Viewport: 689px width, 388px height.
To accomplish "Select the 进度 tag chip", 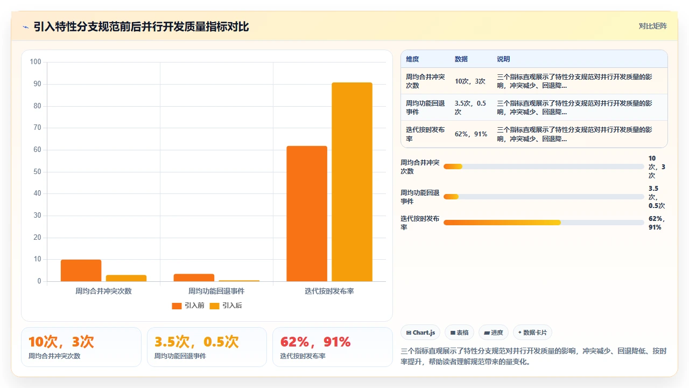I will tap(494, 332).
